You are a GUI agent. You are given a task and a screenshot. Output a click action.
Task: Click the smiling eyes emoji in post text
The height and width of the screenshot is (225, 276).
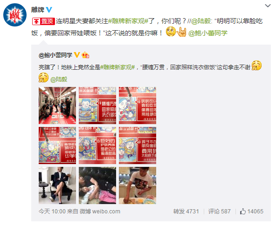171,32
